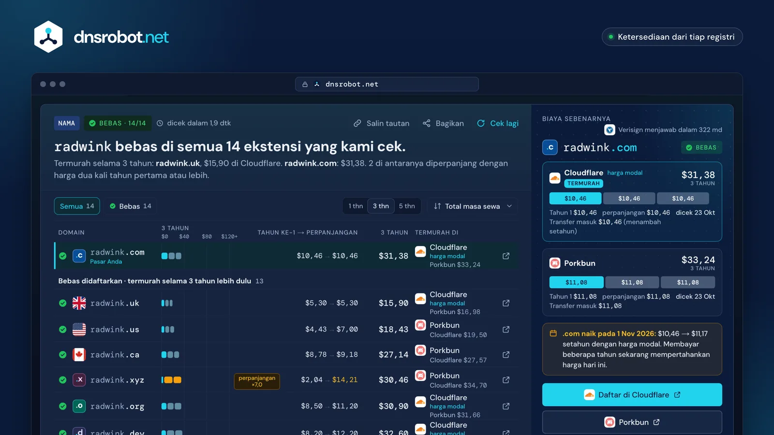
Task: Click the Cloudflare logo icon in radwink.com row
Action: tap(420, 251)
